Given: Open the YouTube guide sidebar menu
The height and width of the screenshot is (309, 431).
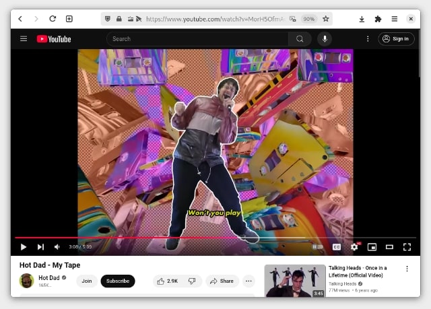Looking at the screenshot, I should (x=24, y=39).
